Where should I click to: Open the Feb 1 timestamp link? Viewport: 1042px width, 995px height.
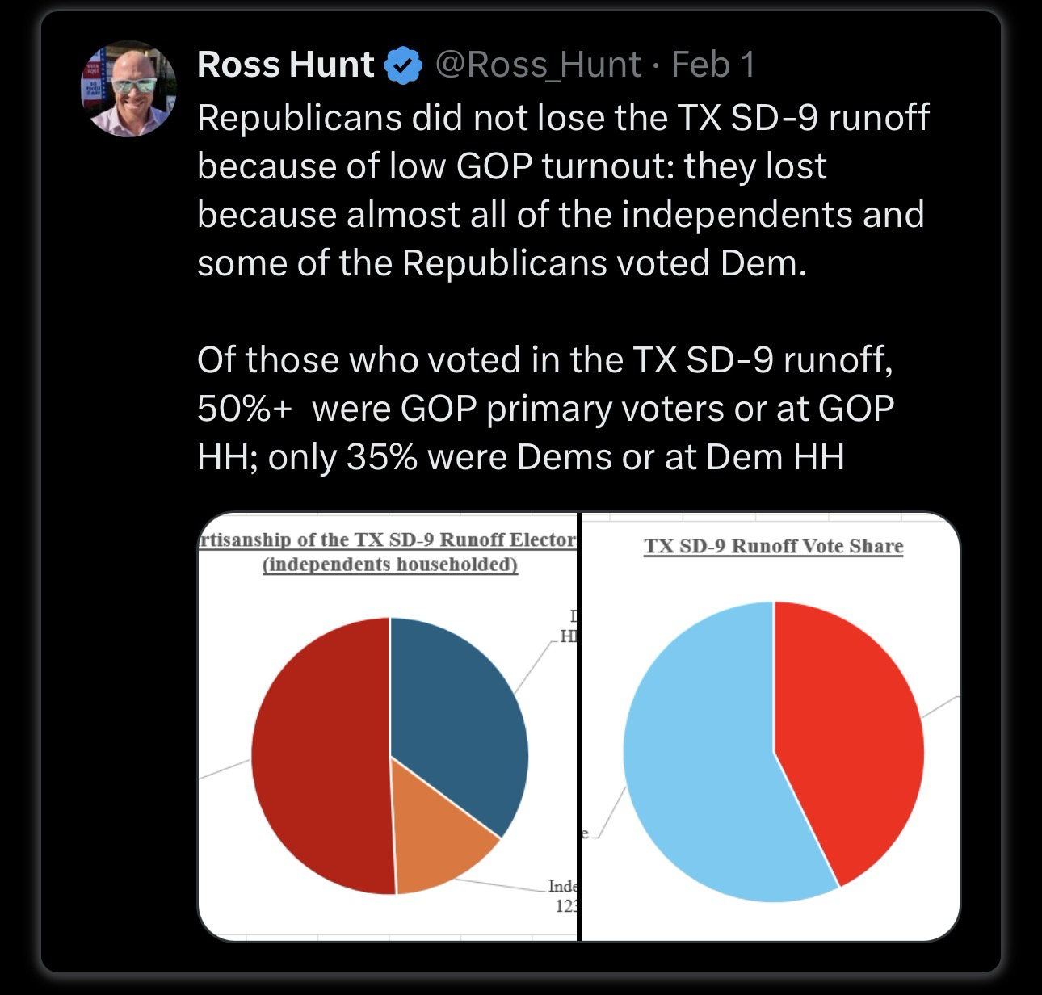point(714,65)
